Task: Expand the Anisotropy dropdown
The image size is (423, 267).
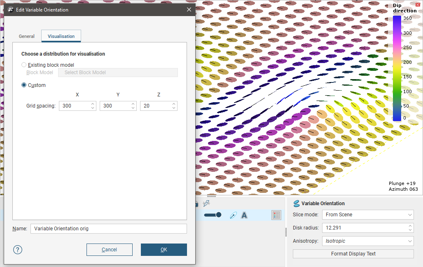Action: click(x=369, y=241)
